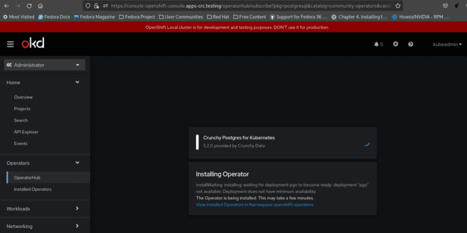The width and height of the screenshot is (467, 233).
Task: Click the InstallWaiting status message
Action: point(282,188)
